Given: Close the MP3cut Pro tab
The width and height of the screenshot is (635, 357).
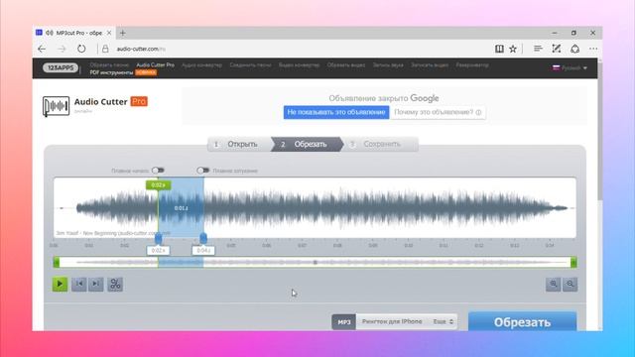Looking at the screenshot, I should [x=109, y=33].
